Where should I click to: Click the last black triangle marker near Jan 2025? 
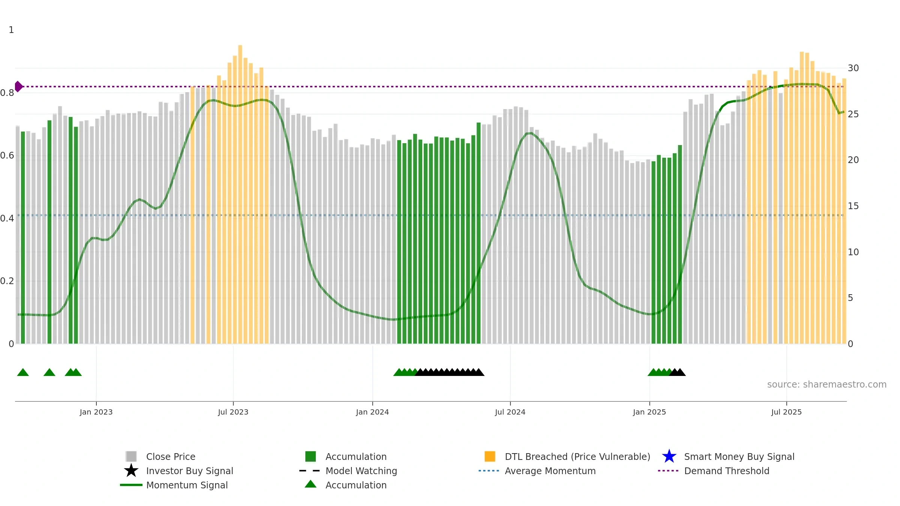click(x=680, y=372)
